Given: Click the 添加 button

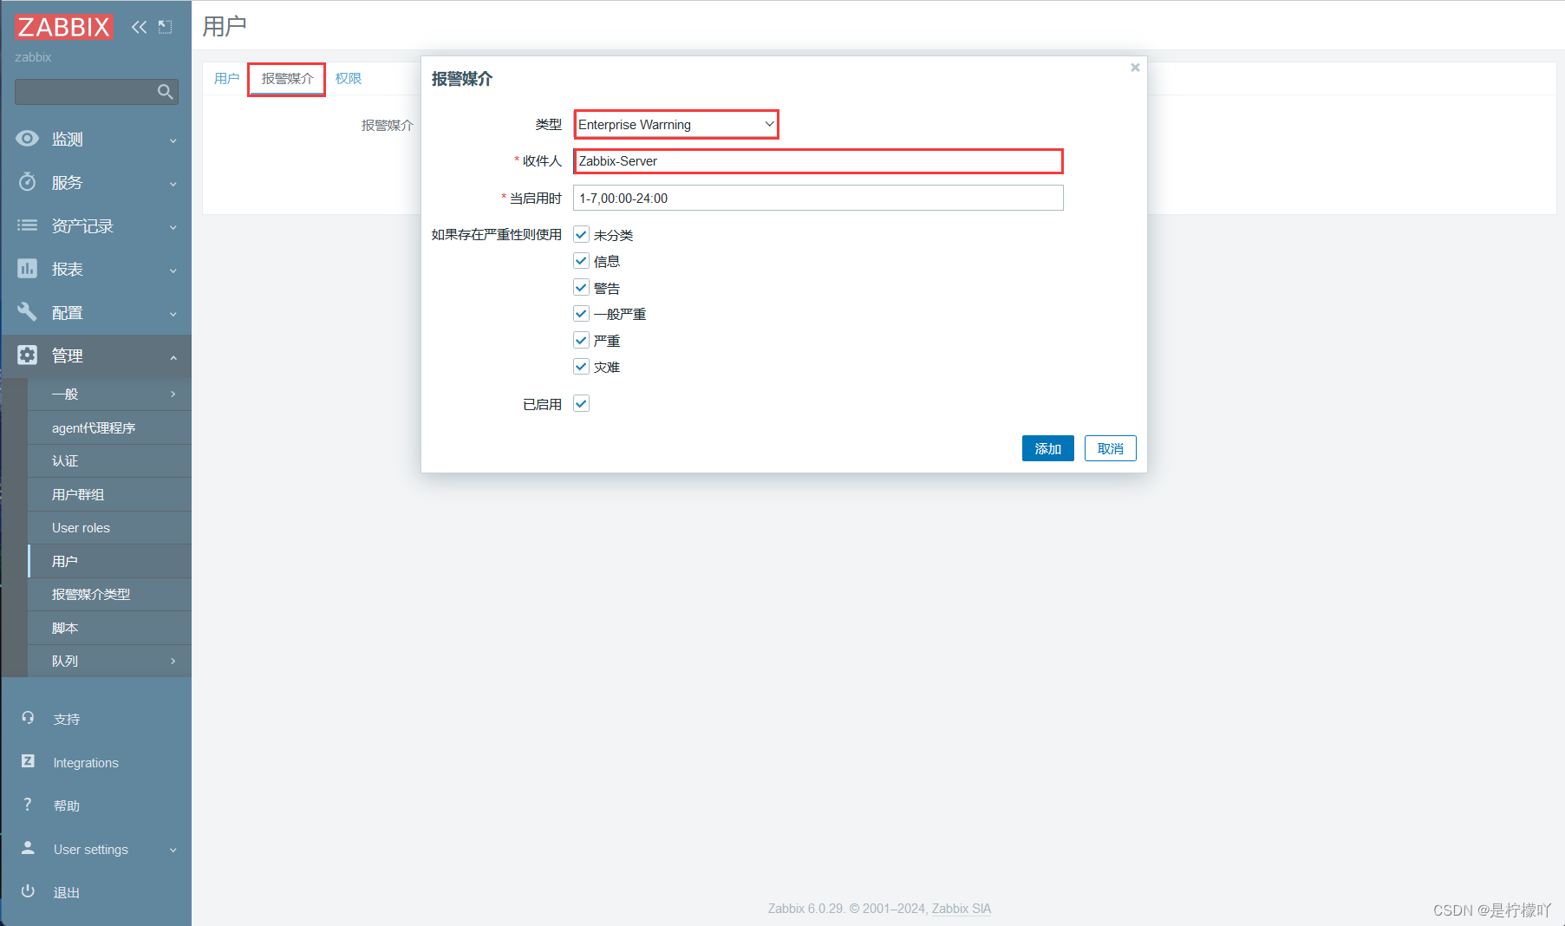Looking at the screenshot, I should pyautogui.click(x=1048, y=448).
